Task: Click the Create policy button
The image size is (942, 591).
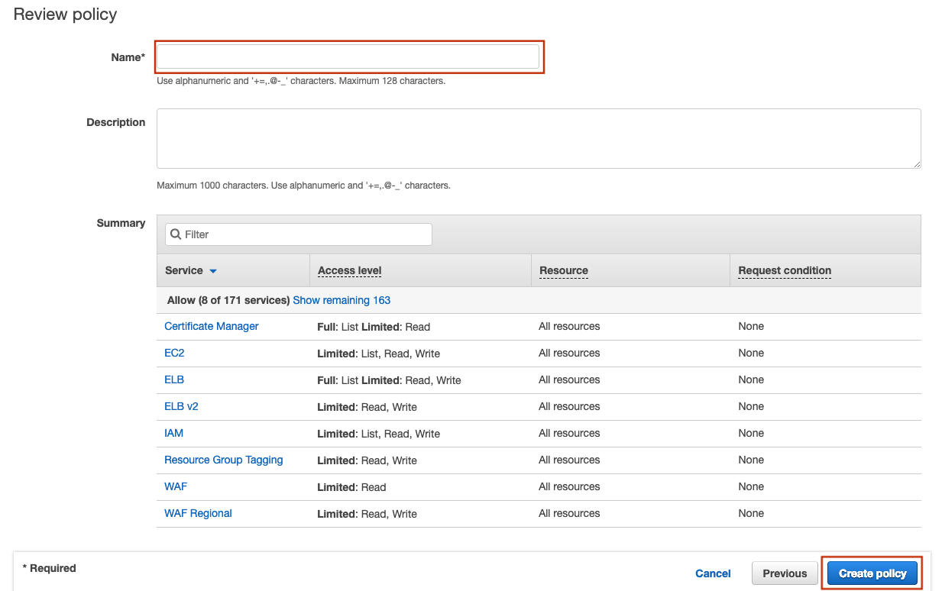Action: pyautogui.click(x=872, y=573)
